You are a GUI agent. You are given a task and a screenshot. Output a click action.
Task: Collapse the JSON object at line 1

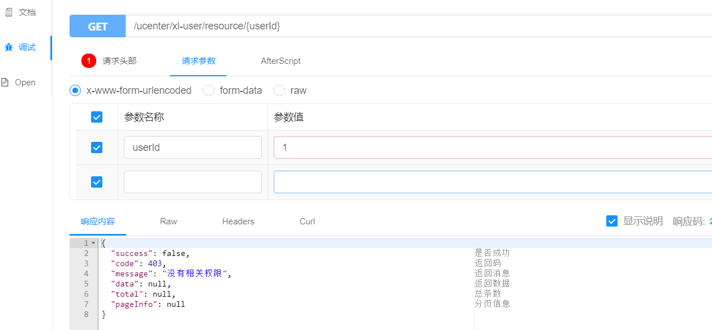(x=92, y=242)
